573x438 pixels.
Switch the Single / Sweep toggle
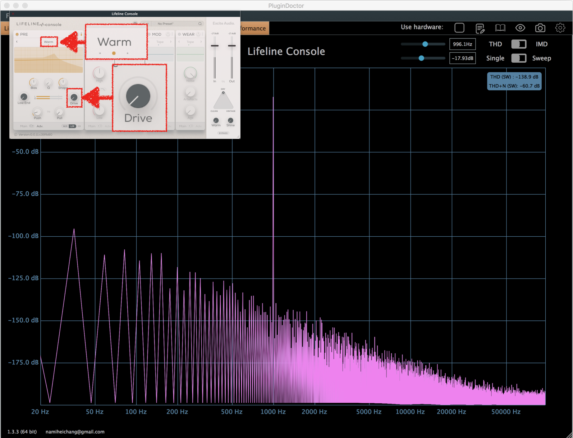(x=519, y=58)
